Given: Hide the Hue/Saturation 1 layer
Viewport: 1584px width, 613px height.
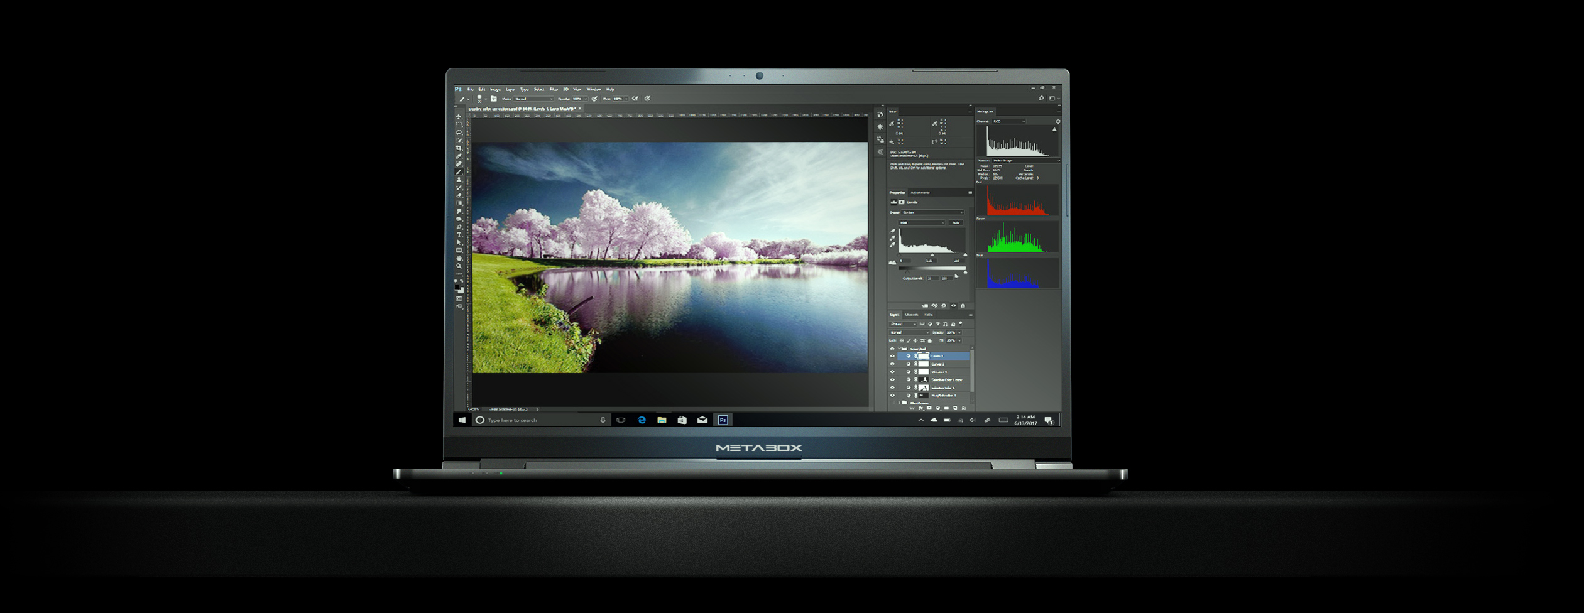Looking at the screenshot, I should [x=892, y=396].
